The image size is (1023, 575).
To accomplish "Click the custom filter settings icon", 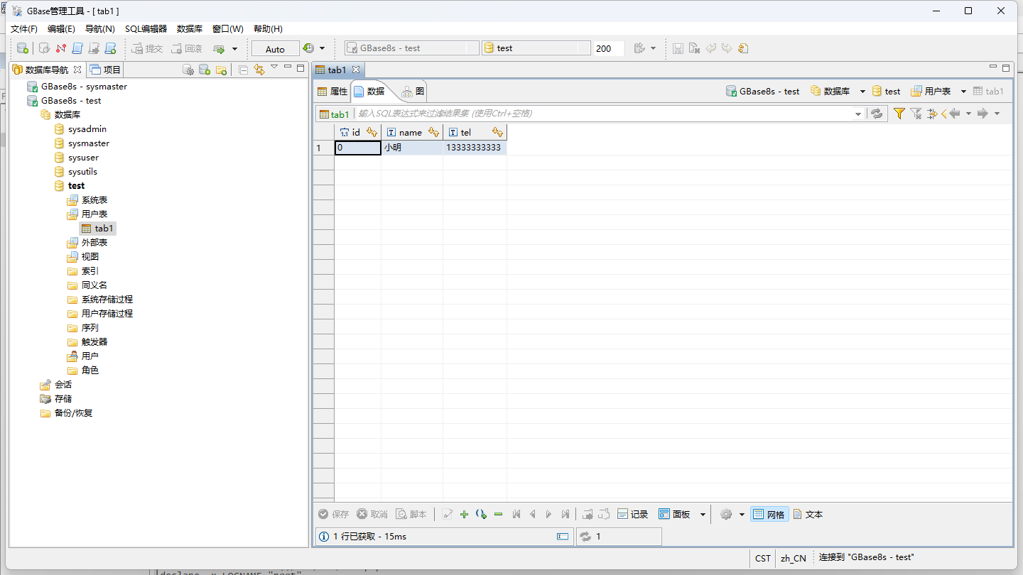I will click(x=933, y=114).
